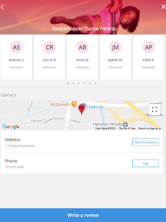Click Write a review button
The height and width of the screenshot is (222, 166).
83,215
